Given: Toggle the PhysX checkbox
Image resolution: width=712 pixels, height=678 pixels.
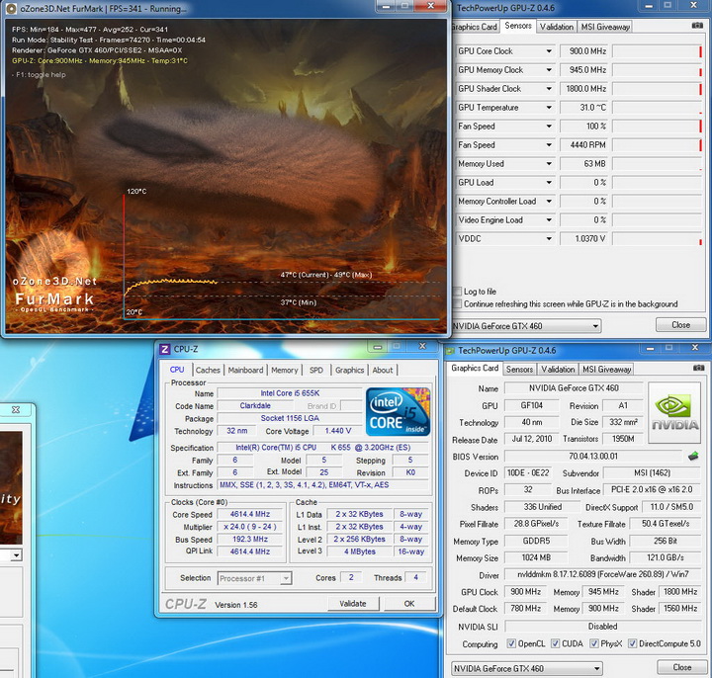Looking at the screenshot, I should (x=594, y=643).
